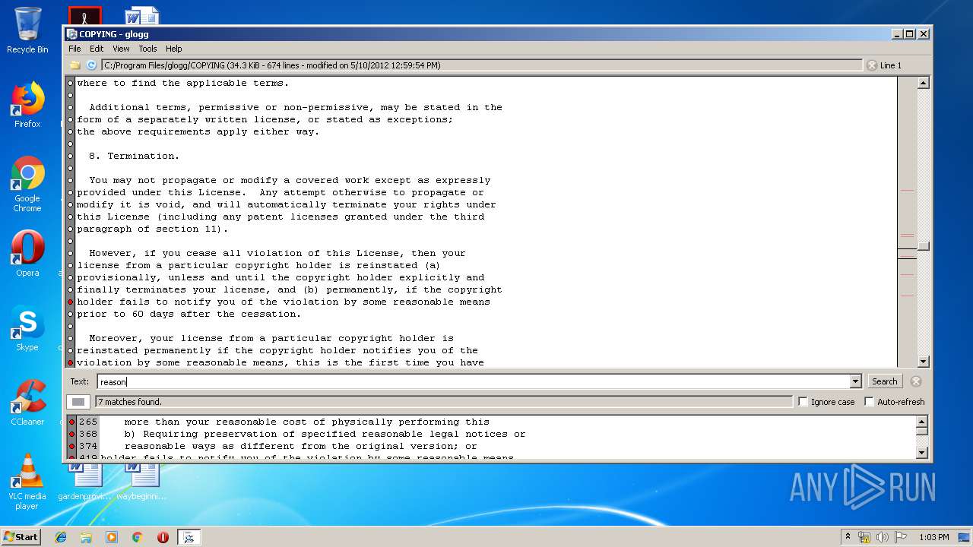Screen dimensions: 973x547
Task: Toggle the filtered view visibility button
Action: click(78, 402)
